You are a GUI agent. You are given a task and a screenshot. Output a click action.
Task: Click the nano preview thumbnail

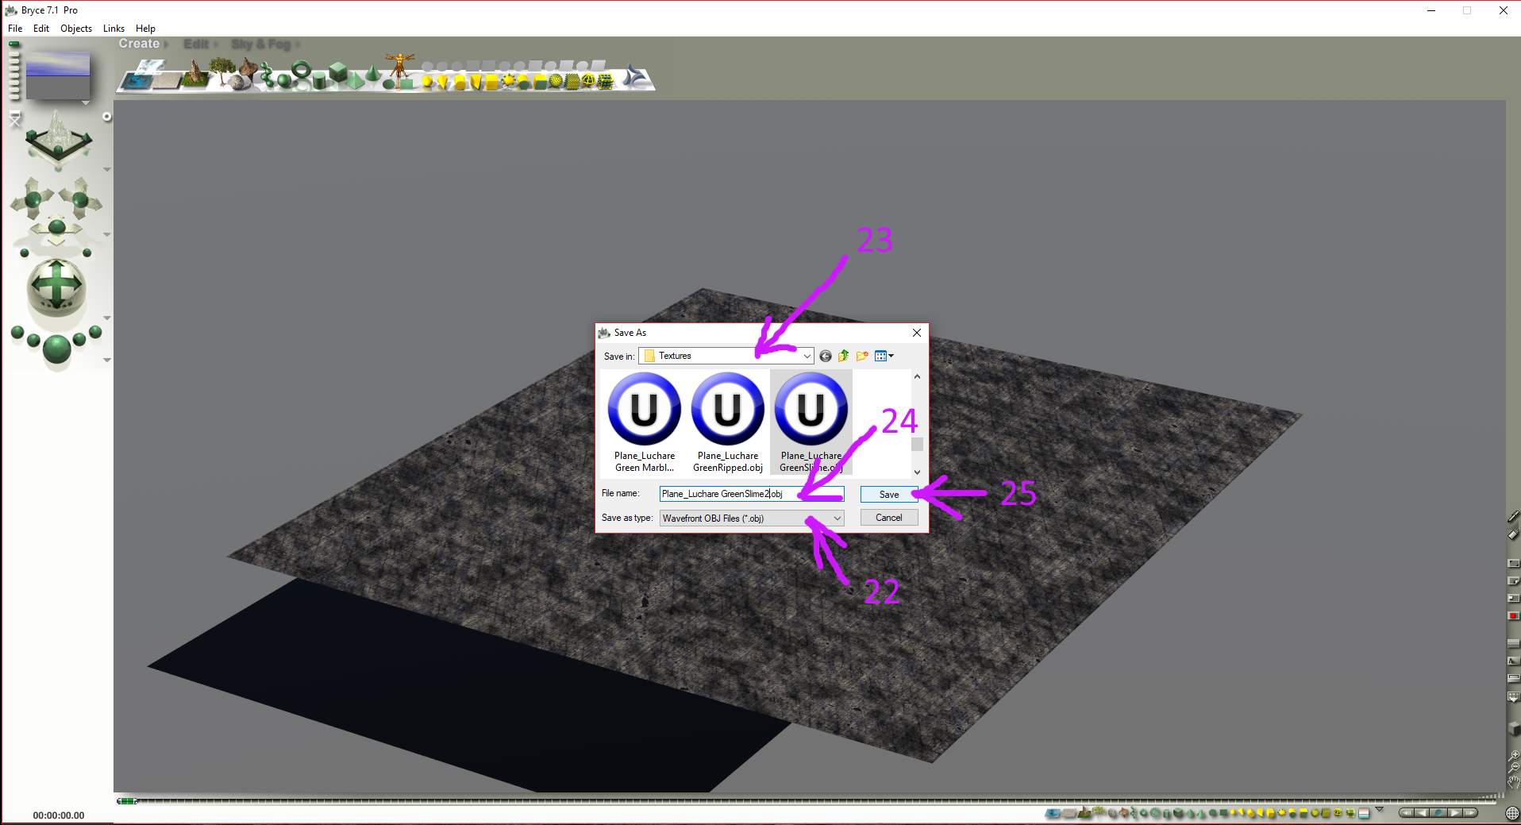[58, 75]
